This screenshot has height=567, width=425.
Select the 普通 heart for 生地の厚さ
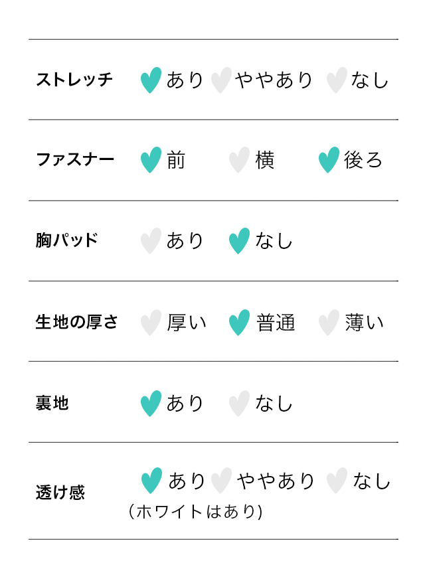[x=239, y=323]
